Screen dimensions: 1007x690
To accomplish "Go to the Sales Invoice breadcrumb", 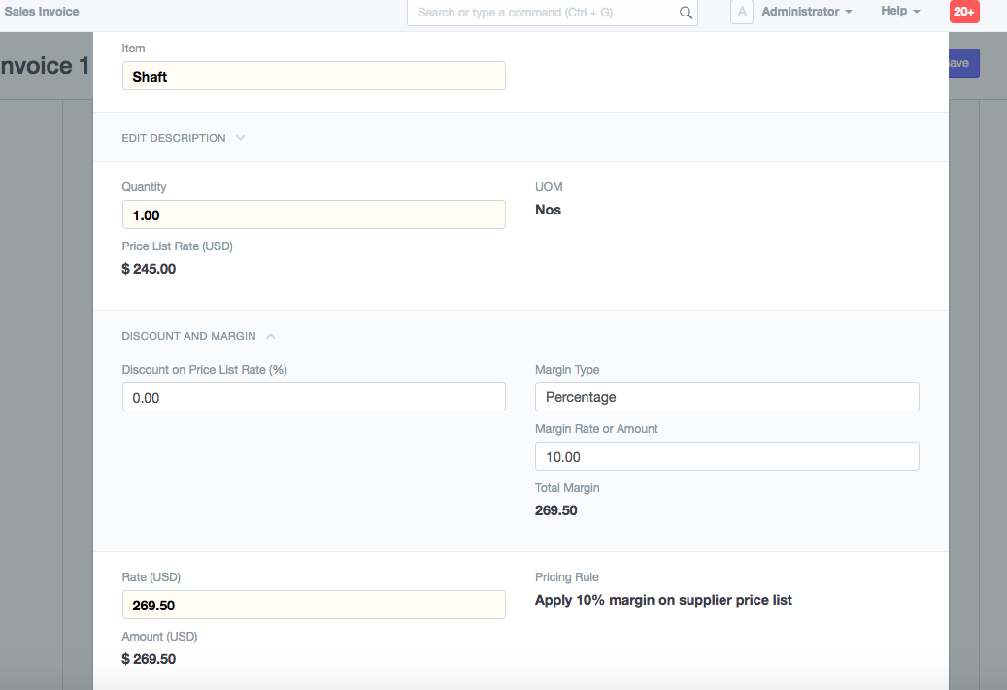I will (x=42, y=12).
